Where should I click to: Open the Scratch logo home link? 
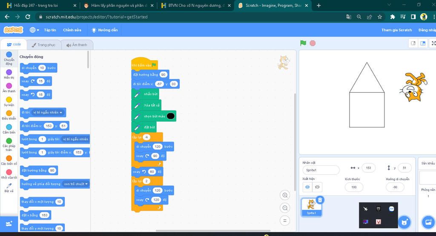(x=13, y=30)
